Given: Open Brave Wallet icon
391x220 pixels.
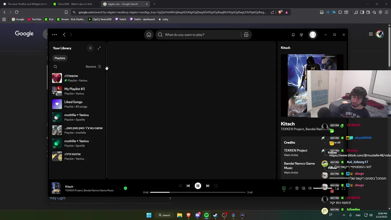Looking at the screenshot, I should 368,12.
